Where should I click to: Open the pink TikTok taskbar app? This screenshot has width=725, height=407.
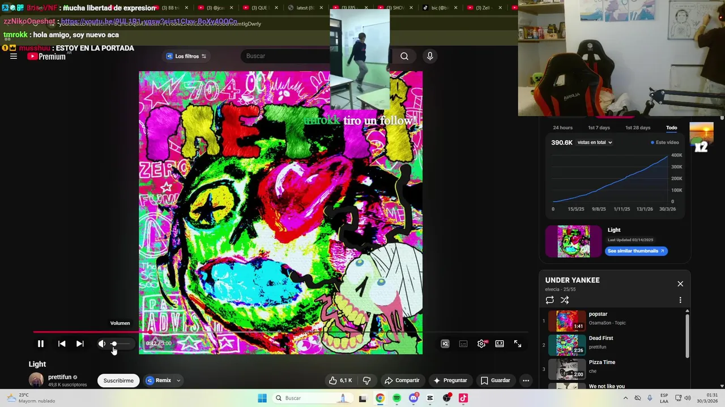pos(463,398)
